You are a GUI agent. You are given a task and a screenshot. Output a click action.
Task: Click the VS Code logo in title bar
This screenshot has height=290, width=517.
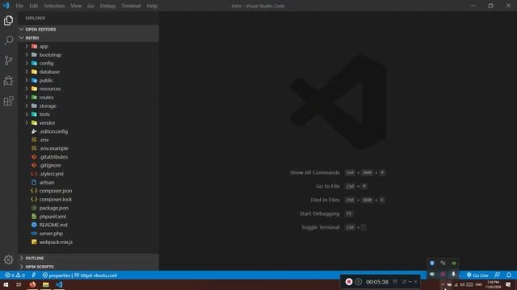tap(6, 6)
